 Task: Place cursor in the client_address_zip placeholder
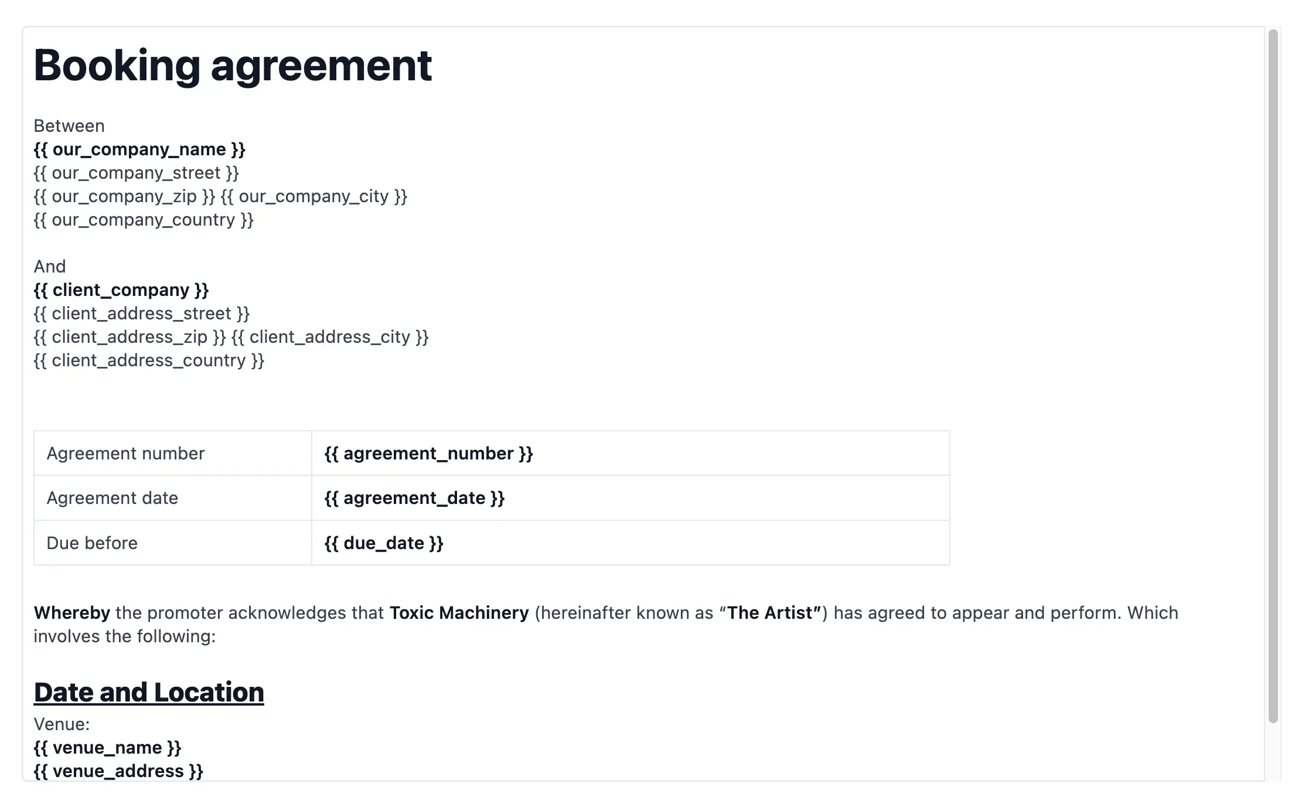click(x=129, y=337)
